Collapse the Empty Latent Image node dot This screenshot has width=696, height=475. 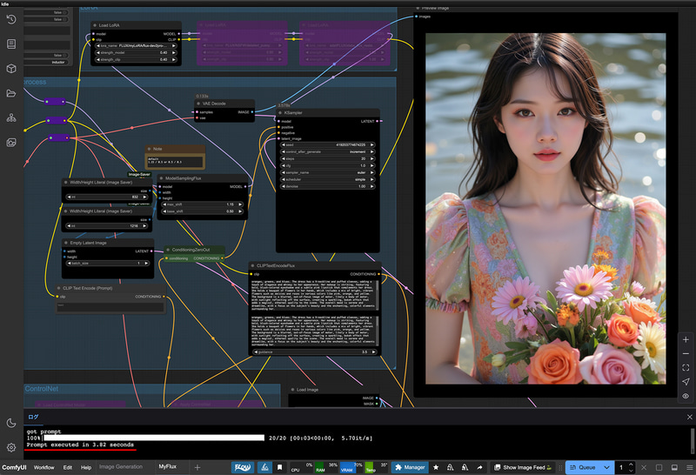click(x=66, y=243)
